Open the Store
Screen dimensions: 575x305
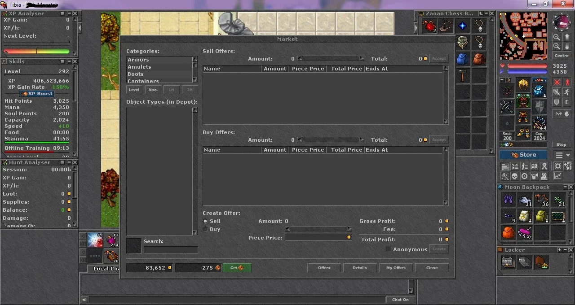click(523, 155)
